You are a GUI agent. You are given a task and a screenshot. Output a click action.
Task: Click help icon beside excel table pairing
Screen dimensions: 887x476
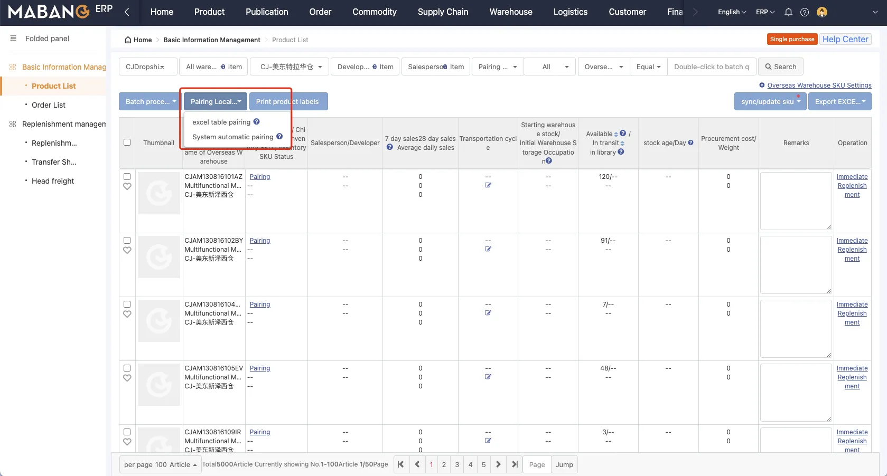[x=256, y=122]
